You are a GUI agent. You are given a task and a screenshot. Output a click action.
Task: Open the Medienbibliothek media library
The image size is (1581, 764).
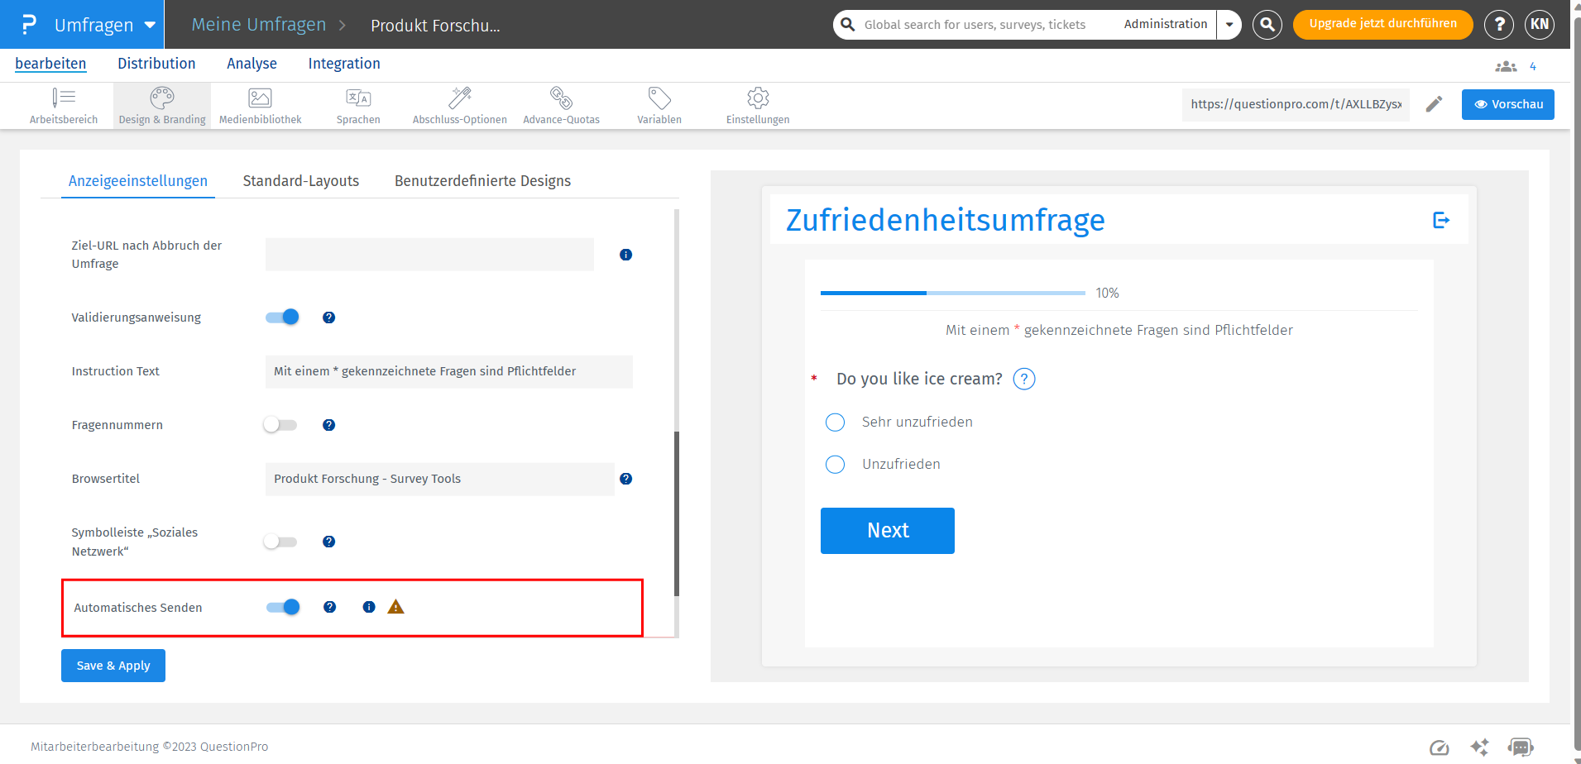click(x=260, y=106)
